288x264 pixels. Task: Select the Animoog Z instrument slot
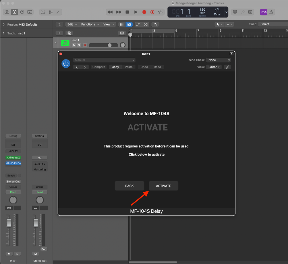tap(13, 158)
